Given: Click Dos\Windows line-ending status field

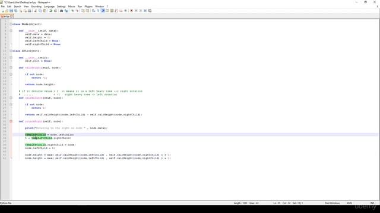Looking at the screenshot, I should [332, 203].
